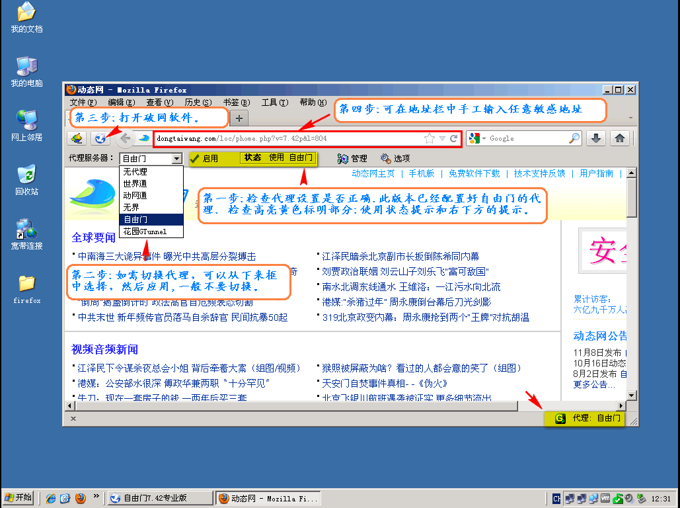Go back with the Firefox back arrow
The width and height of the screenshot is (680, 508).
(x=126, y=138)
